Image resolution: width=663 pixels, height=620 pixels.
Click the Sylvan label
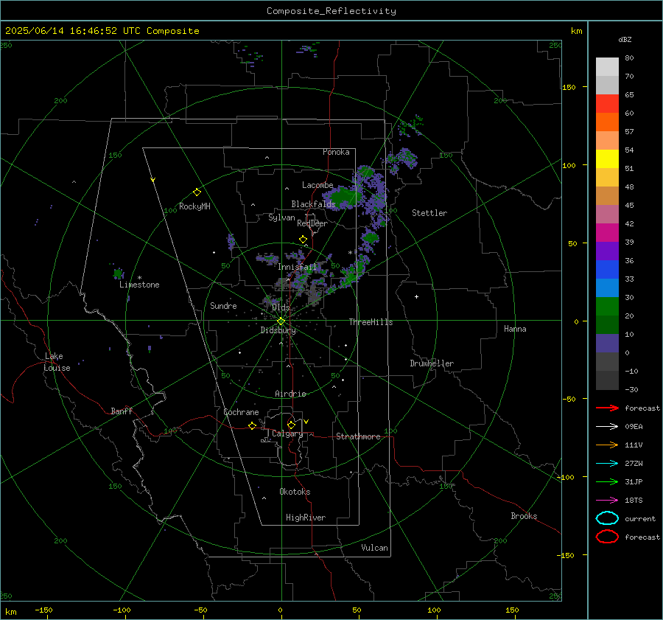[281, 217]
